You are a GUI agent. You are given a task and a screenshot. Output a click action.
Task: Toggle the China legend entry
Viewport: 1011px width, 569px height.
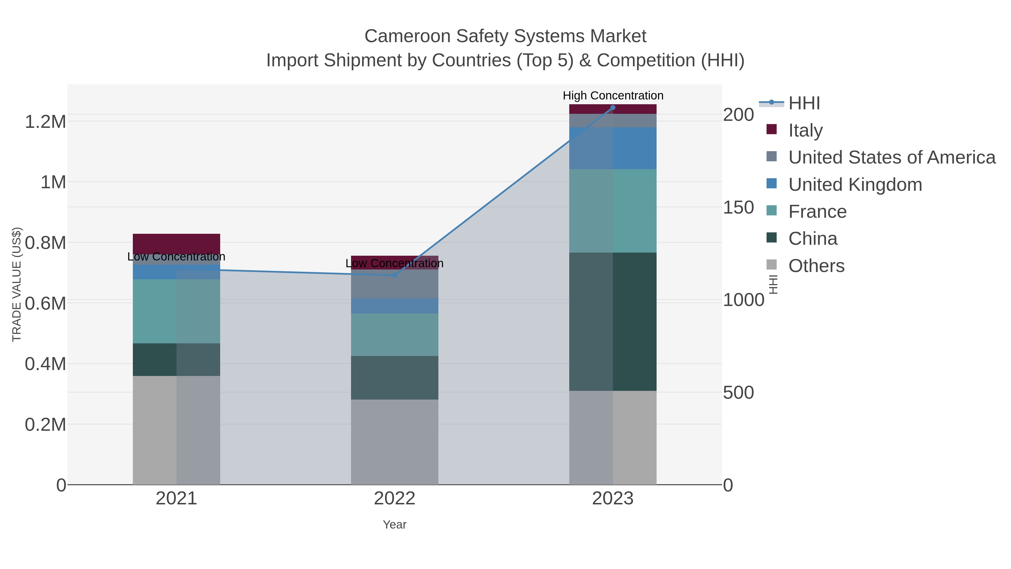tap(801, 239)
